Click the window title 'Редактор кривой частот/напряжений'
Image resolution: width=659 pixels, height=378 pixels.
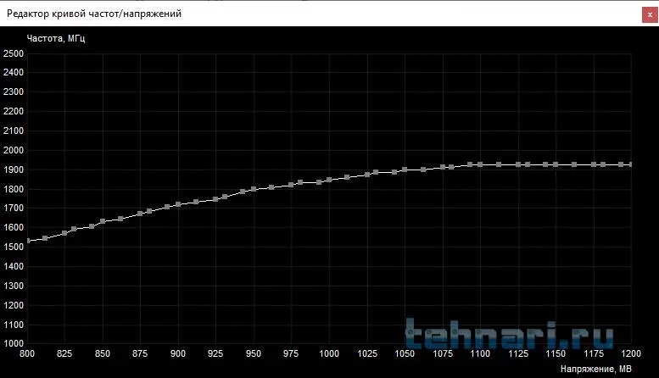coord(94,14)
